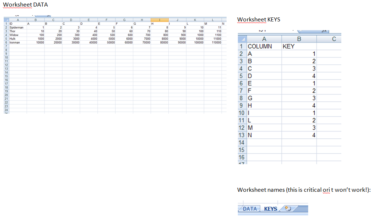Click the Hulk cell in DATA sheet
373x219 pixels.
pyautogui.click(x=17, y=38)
